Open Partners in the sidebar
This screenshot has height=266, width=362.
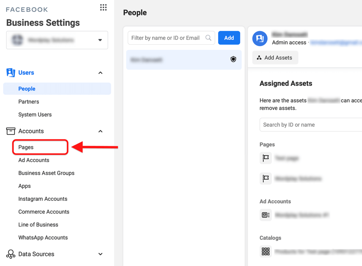(x=29, y=102)
